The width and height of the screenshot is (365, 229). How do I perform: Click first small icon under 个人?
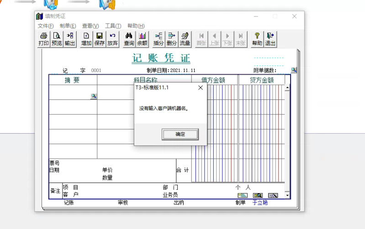[x=242, y=195]
